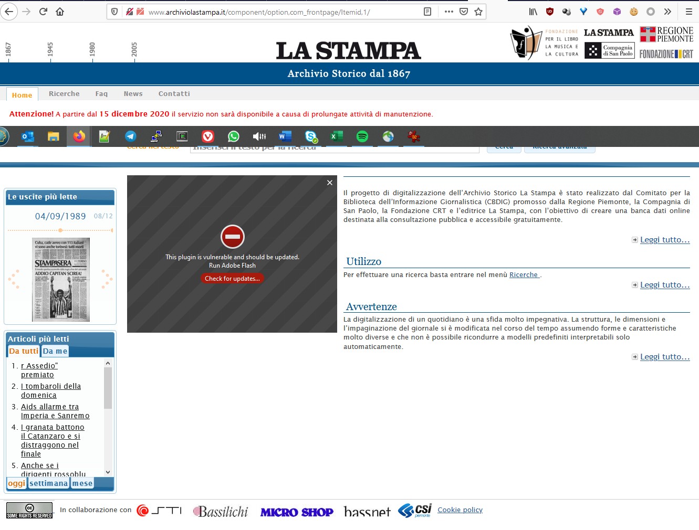Filter most-read articles by settimana

pos(49,483)
